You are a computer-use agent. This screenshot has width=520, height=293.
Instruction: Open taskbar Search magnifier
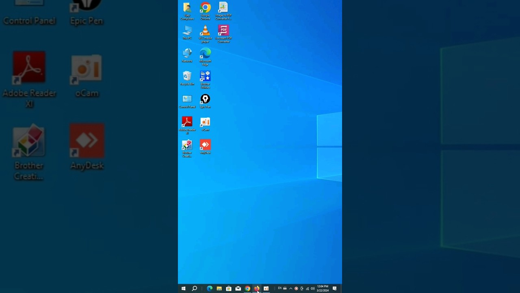tap(195, 289)
